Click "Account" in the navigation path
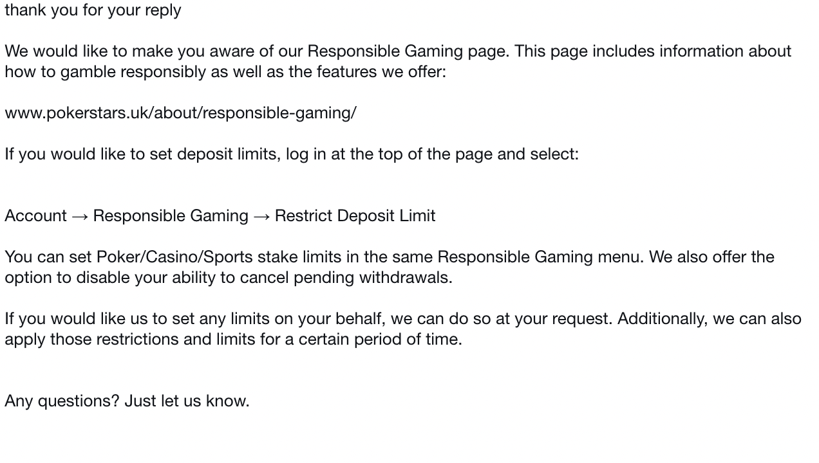 pos(35,216)
